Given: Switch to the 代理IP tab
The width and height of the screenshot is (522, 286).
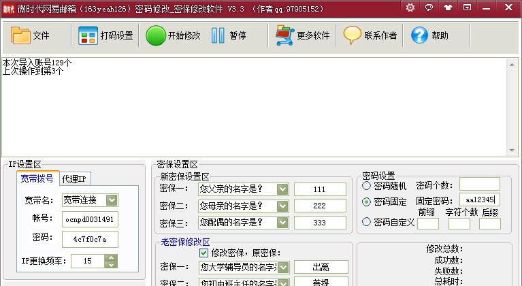Looking at the screenshot, I should (74, 179).
